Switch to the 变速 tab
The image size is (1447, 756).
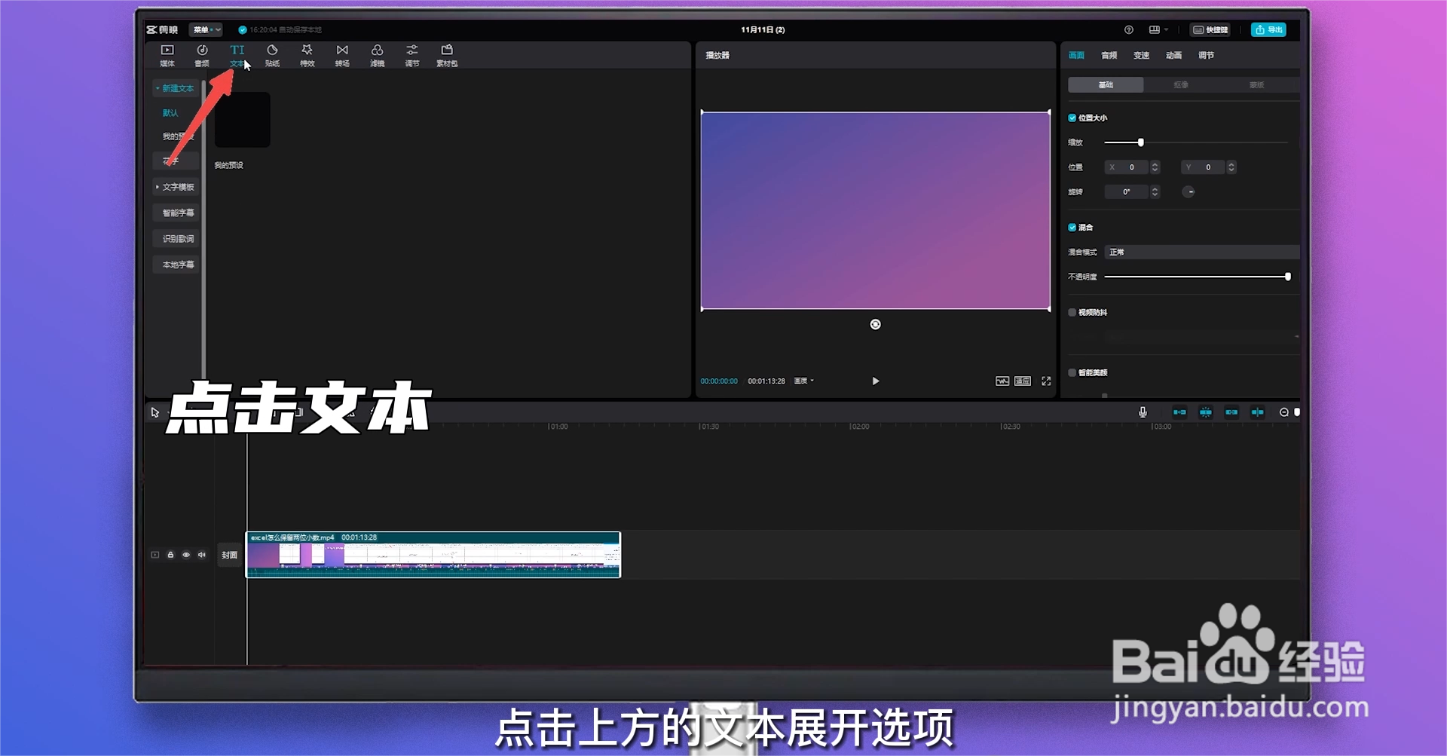(1141, 55)
